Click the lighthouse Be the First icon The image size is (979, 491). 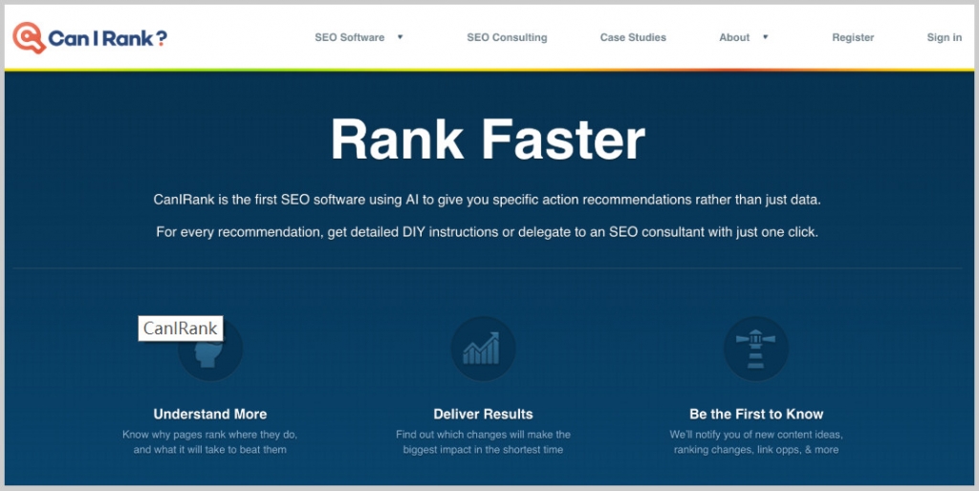pyautogui.click(x=755, y=349)
